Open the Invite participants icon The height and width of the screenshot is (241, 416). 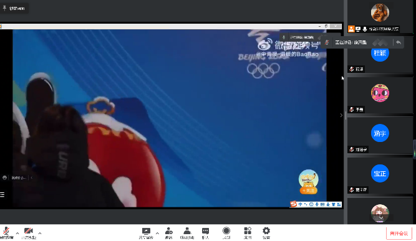point(169,233)
